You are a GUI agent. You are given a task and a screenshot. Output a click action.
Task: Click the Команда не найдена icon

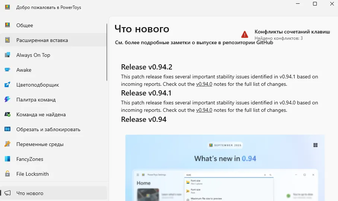tap(7, 114)
